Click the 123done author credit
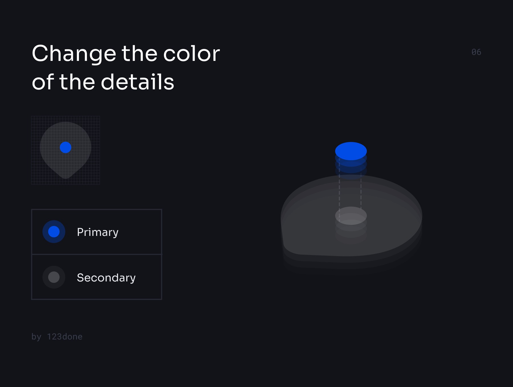 (x=65, y=337)
